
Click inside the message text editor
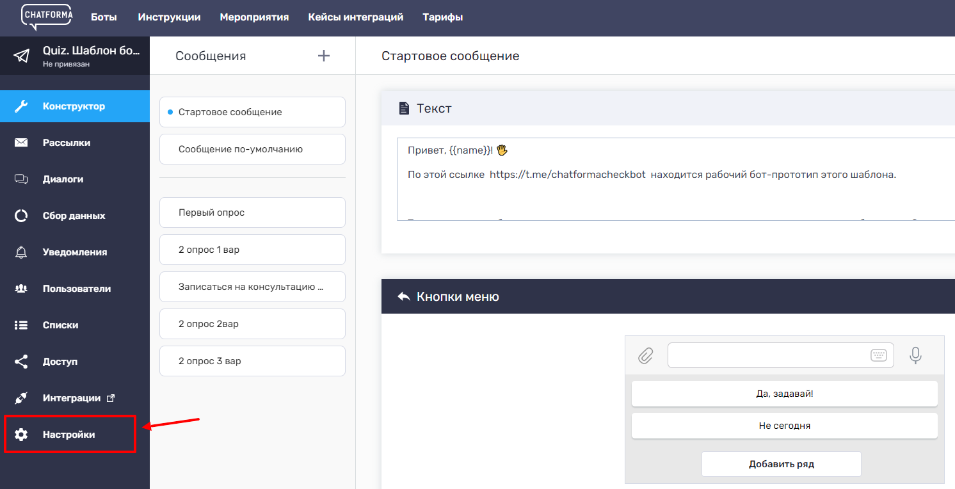[x=672, y=192]
